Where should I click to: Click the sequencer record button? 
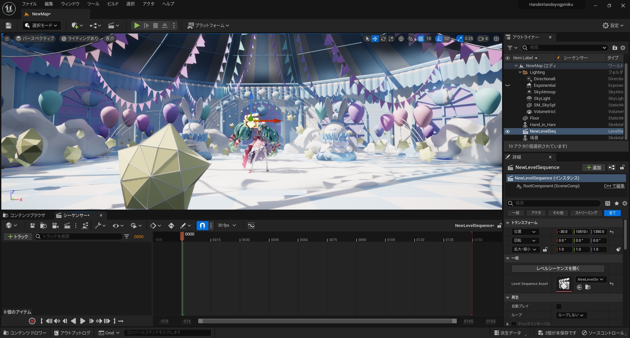coord(32,321)
